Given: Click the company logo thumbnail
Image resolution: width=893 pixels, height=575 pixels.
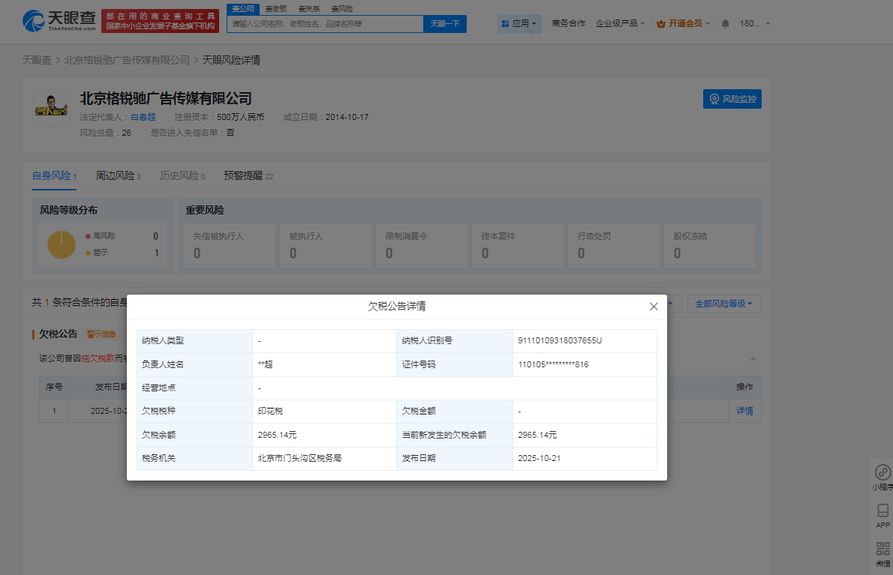Looking at the screenshot, I should coord(52,108).
